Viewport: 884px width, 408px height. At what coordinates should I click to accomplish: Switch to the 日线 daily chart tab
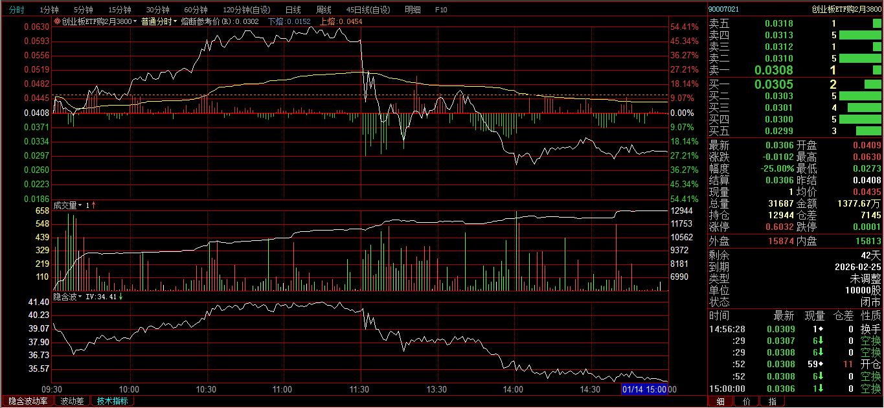(x=293, y=10)
